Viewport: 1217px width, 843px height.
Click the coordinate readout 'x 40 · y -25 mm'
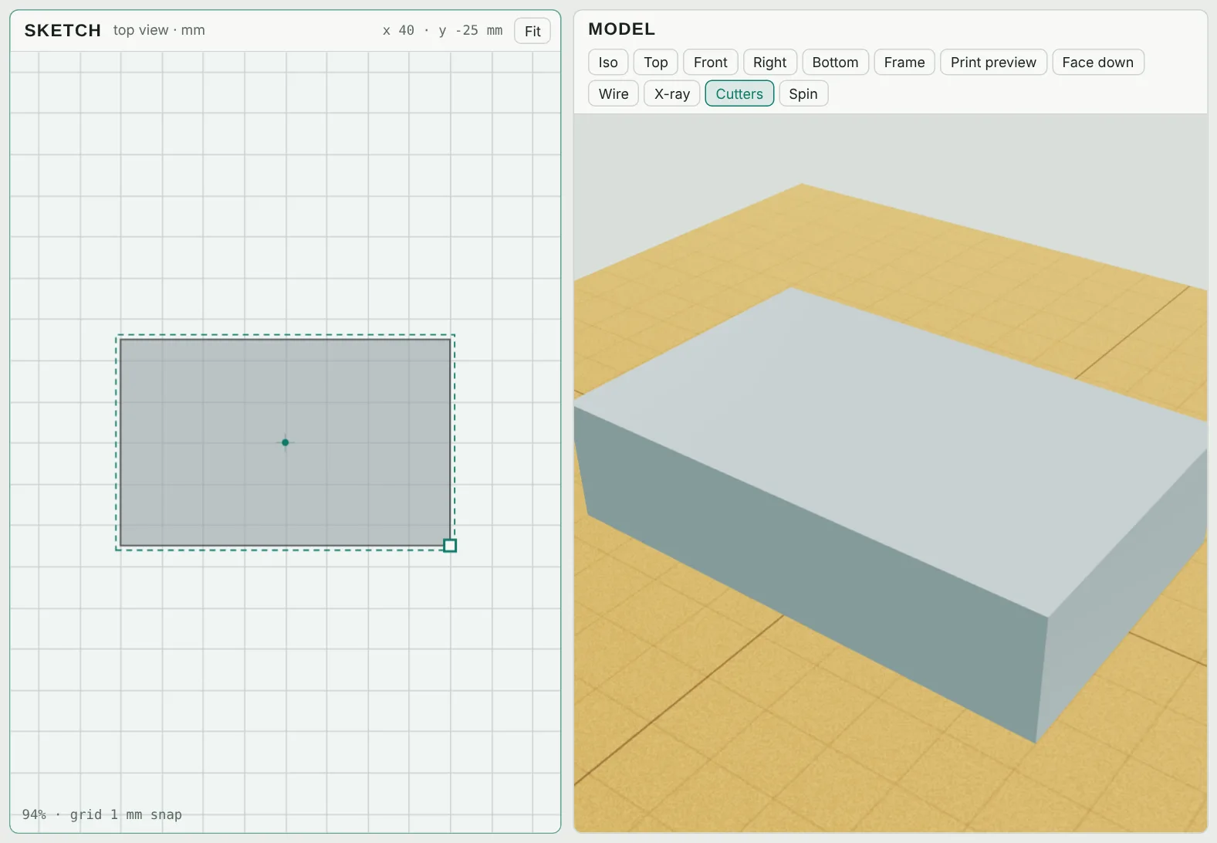tap(442, 30)
